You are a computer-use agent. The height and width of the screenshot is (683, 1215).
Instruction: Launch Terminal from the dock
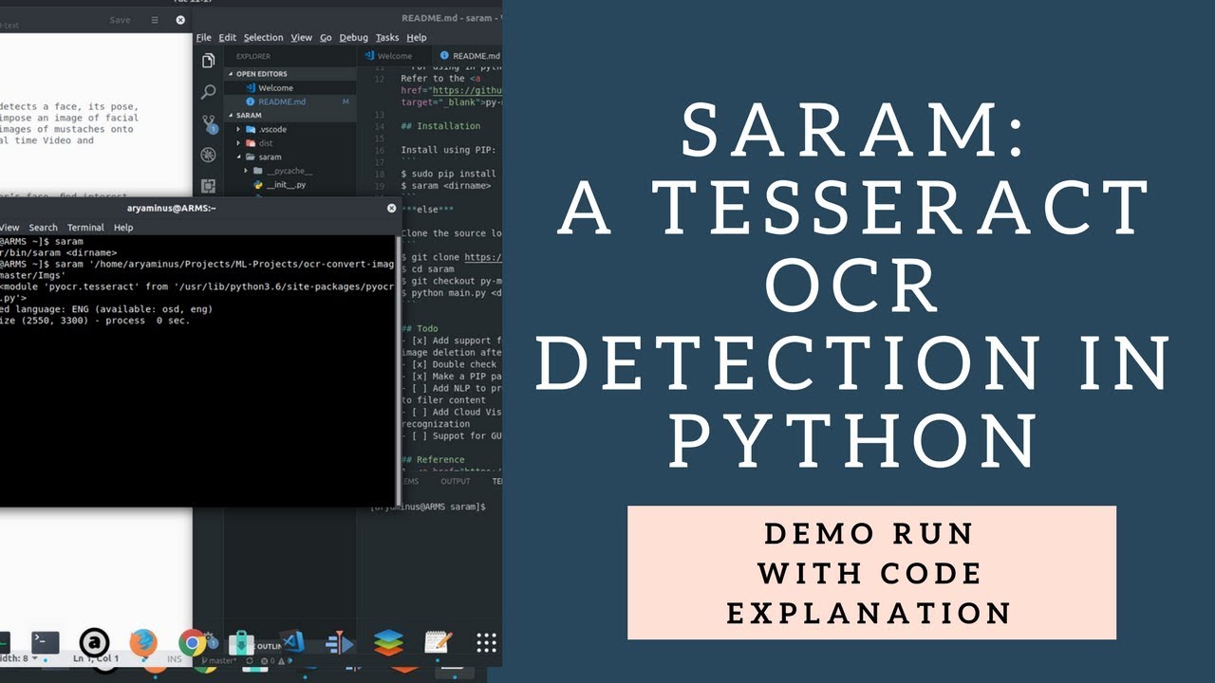click(45, 642)
